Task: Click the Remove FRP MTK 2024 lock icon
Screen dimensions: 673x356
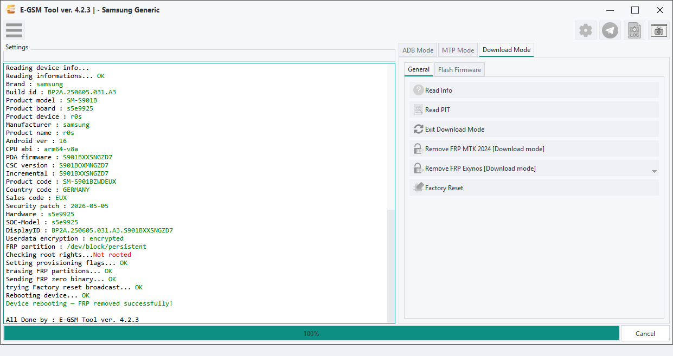Action: 418,149
